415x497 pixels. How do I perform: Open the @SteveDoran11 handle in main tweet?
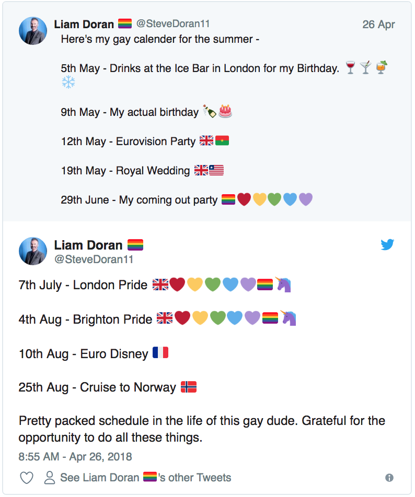coord(94,259)
